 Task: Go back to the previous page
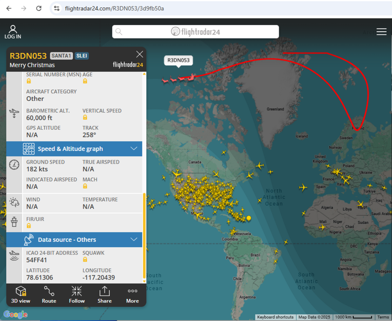[x=9, y=9]
